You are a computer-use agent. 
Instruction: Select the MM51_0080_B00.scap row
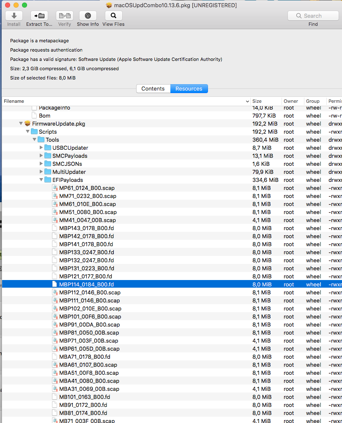172,212
